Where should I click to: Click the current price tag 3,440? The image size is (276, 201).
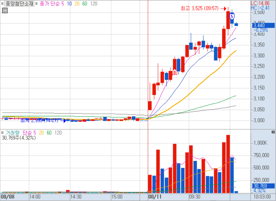(259, 25)
